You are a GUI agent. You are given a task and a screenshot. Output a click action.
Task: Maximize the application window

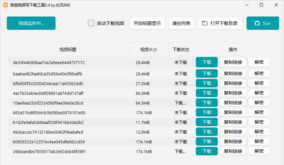coord(261,5)
